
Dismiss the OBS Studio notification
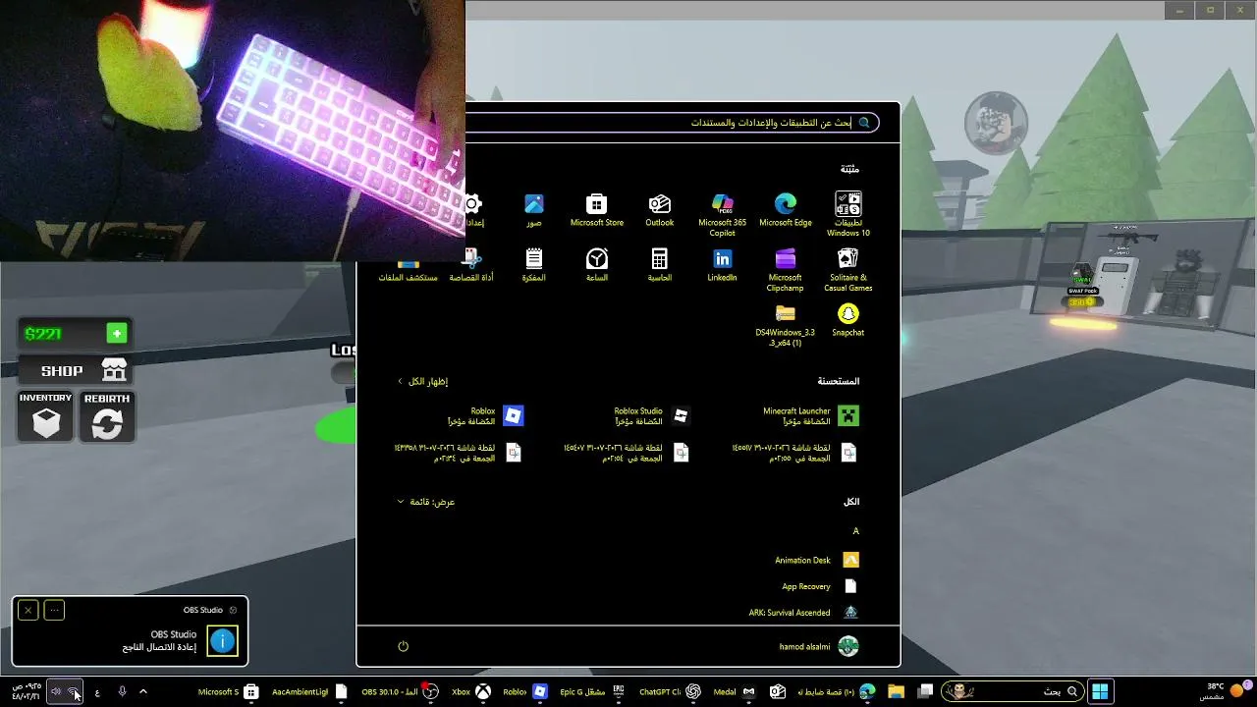pyautogui.click(x=27, y=611)
